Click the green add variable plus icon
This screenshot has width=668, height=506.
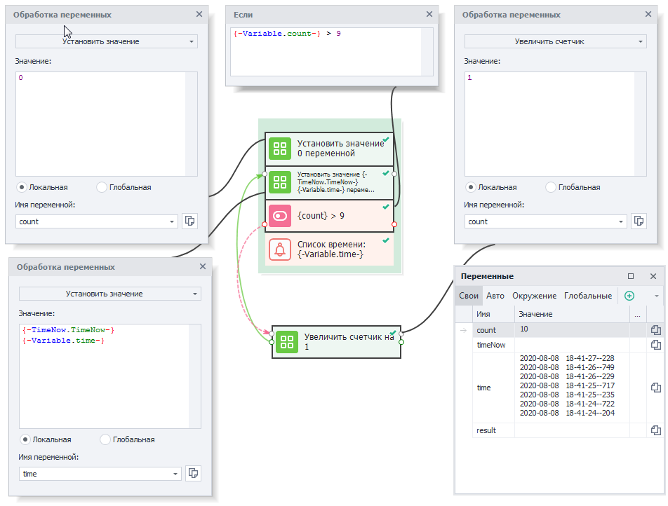629,296
